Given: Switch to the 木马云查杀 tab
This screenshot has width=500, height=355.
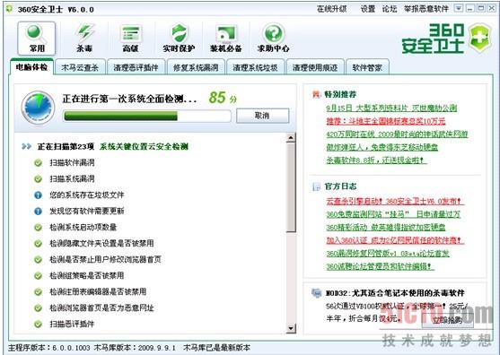Looking at the screenshot, I should click(80, 67).
